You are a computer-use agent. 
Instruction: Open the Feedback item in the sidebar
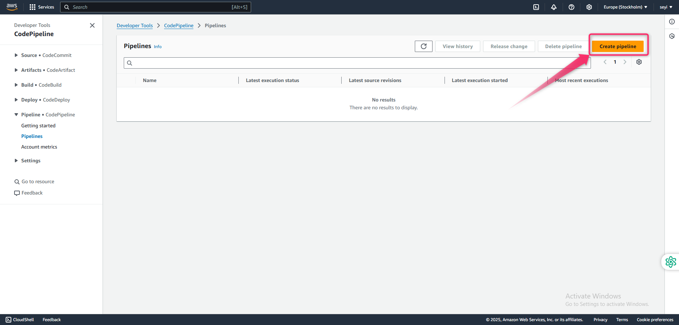(x=28, y=193)
